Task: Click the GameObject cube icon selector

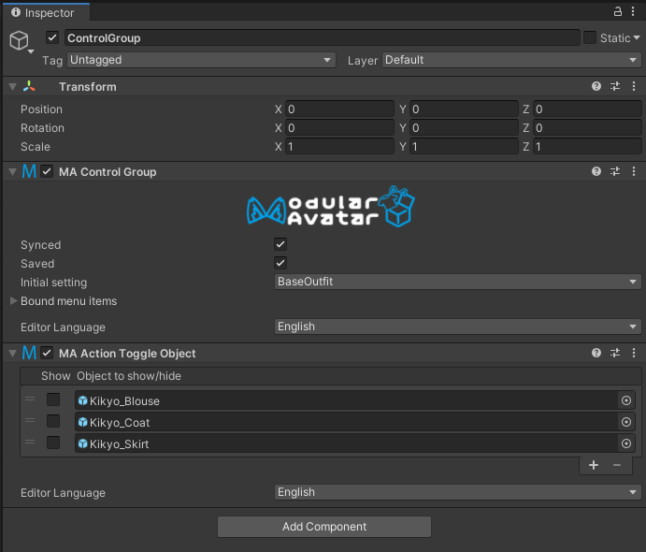Action: click(21, 42)
